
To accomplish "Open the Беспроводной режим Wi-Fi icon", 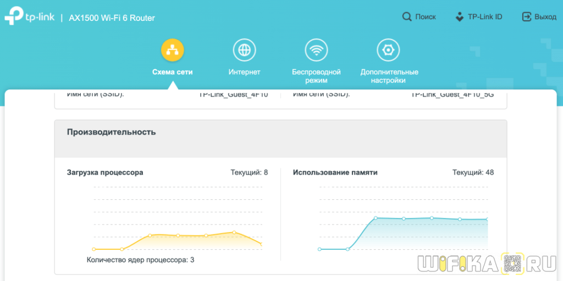I will (x=316, y=50).
